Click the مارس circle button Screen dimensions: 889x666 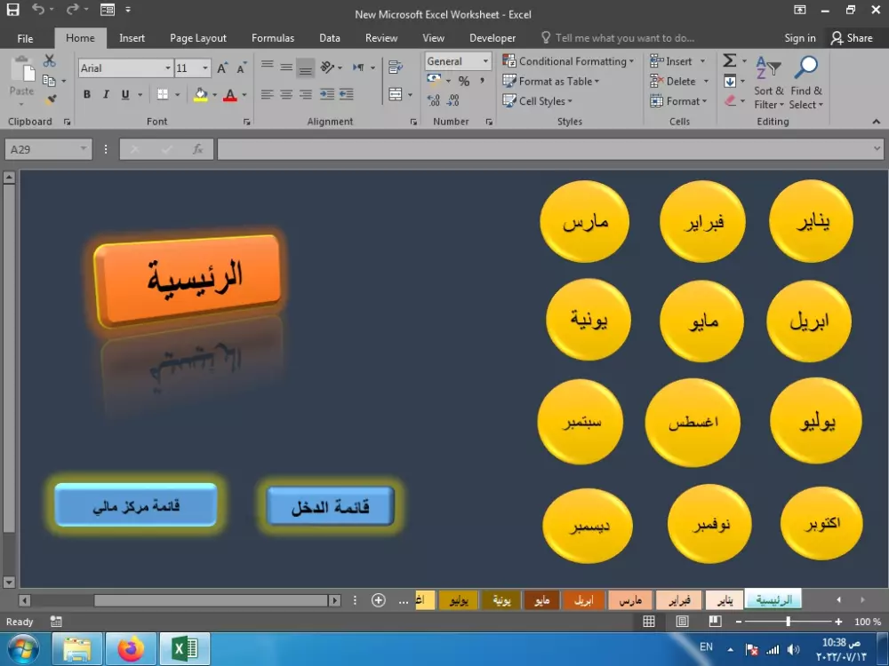point(585,221)
